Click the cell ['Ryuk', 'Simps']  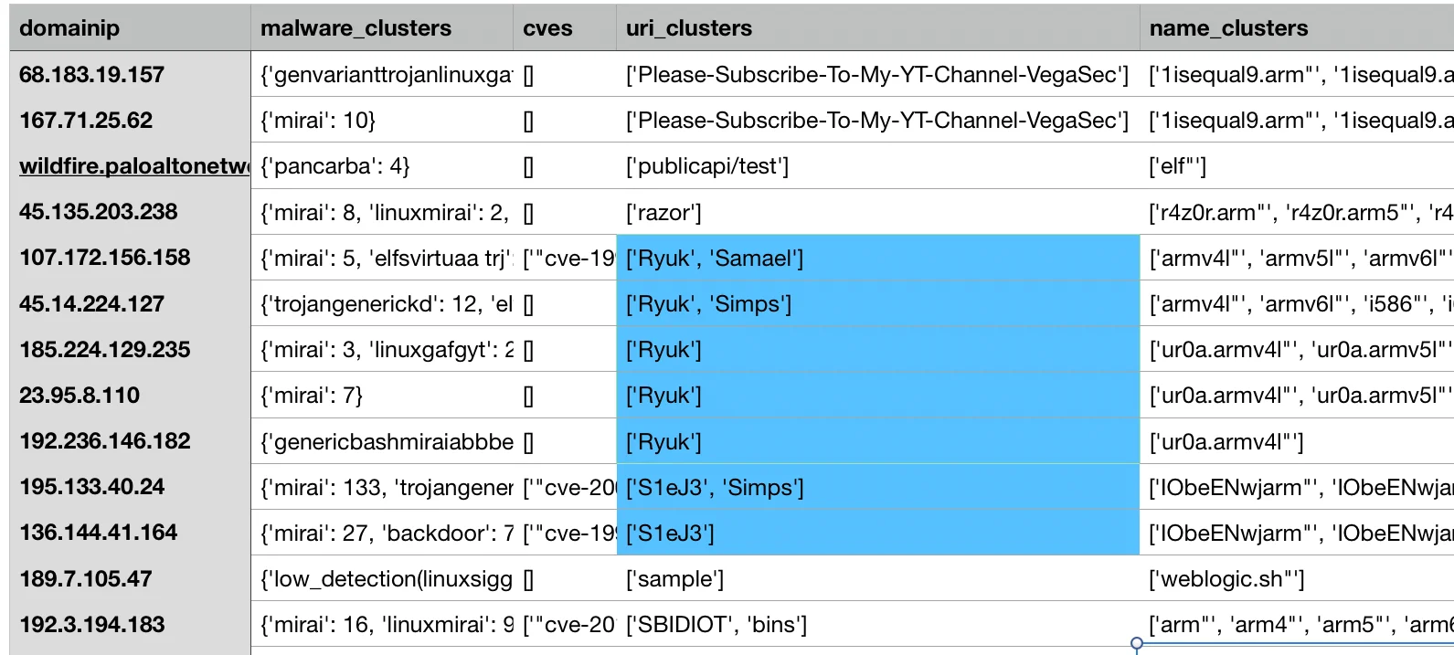(878, 303)
